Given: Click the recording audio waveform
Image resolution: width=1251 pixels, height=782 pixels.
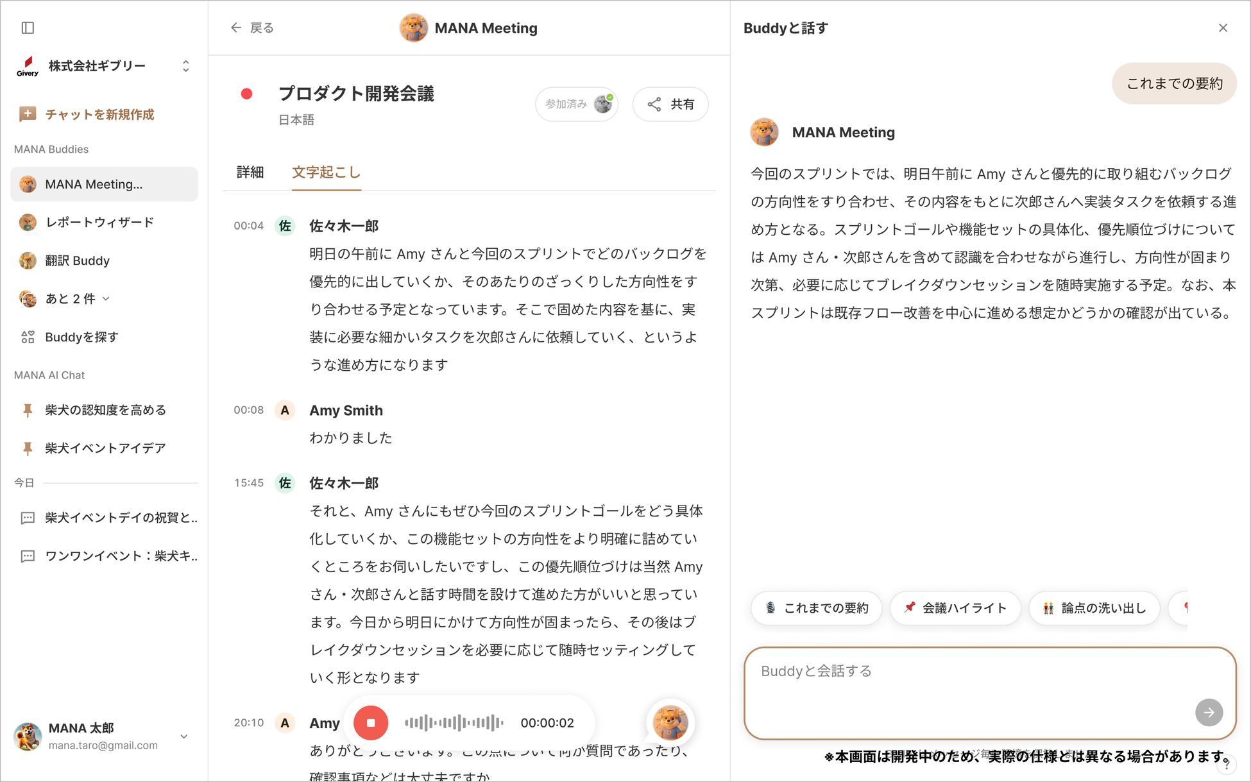Looking at the screenshot, I should point(454,723).
